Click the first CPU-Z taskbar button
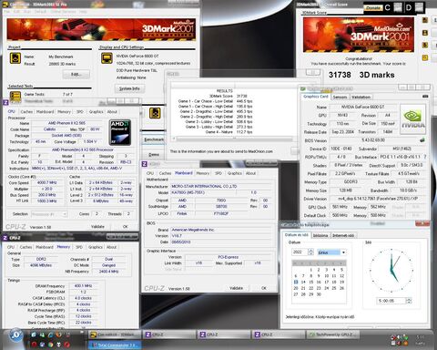 169,335
